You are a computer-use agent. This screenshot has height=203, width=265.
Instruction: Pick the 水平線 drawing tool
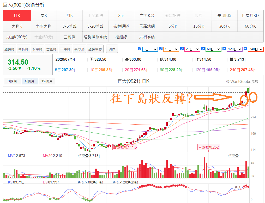click(38, 49)
